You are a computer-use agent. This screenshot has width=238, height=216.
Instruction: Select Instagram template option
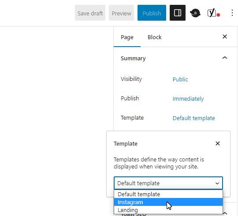168,202
